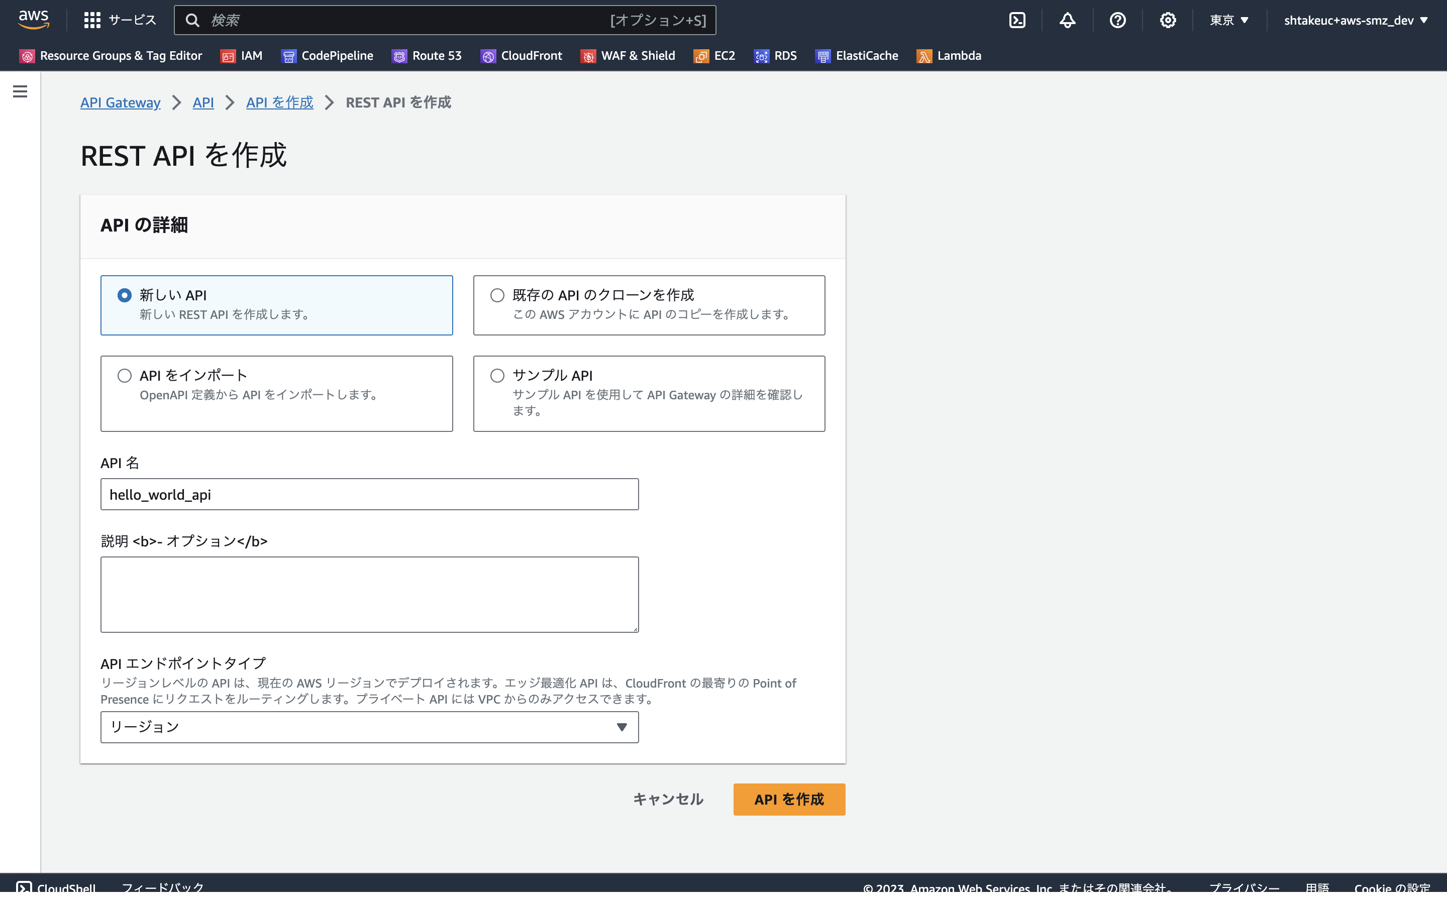Open the CloudFront favorites bar shortcut
Image resolution: width=1447 pixels, height=904 pixels.
[x=521, y=56]
